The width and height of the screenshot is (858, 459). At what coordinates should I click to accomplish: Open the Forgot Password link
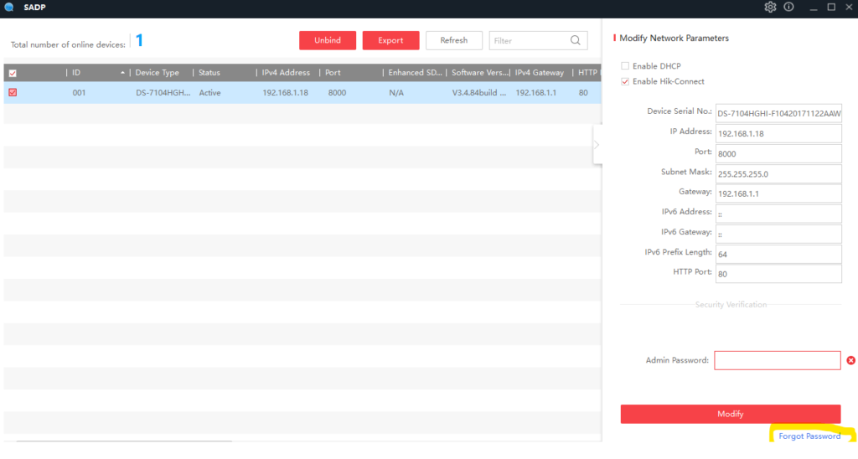[809, 436]
